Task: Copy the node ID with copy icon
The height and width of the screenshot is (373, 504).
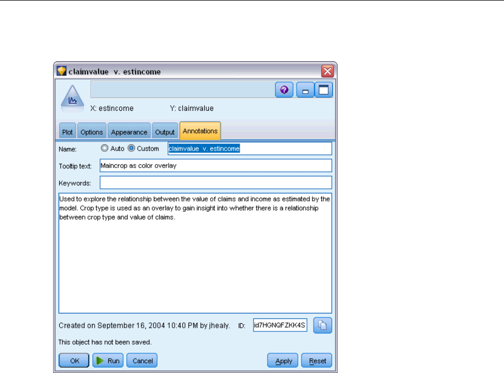Action: [x=322, y=325]
